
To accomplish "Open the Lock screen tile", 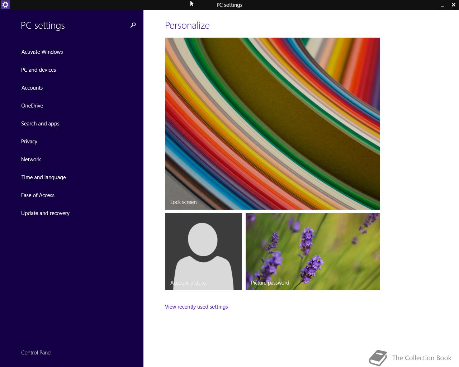I will [x=273, y=124].
